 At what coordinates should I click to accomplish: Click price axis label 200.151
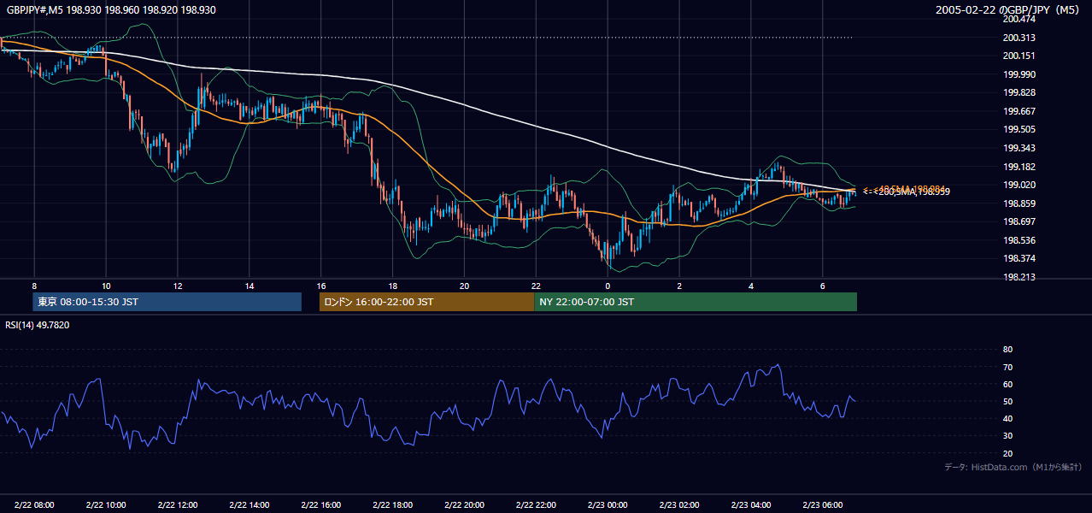(x=1019, y=56)
